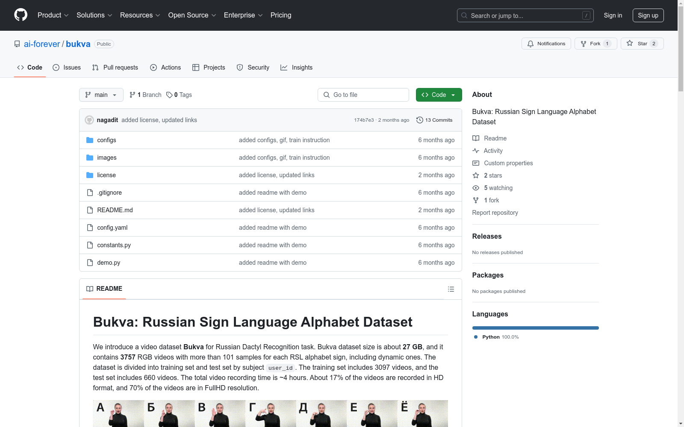Open commit message 'added license, updated links' in header
The height and width of the screenshot is (427, 684).
[x=159, y=120]
